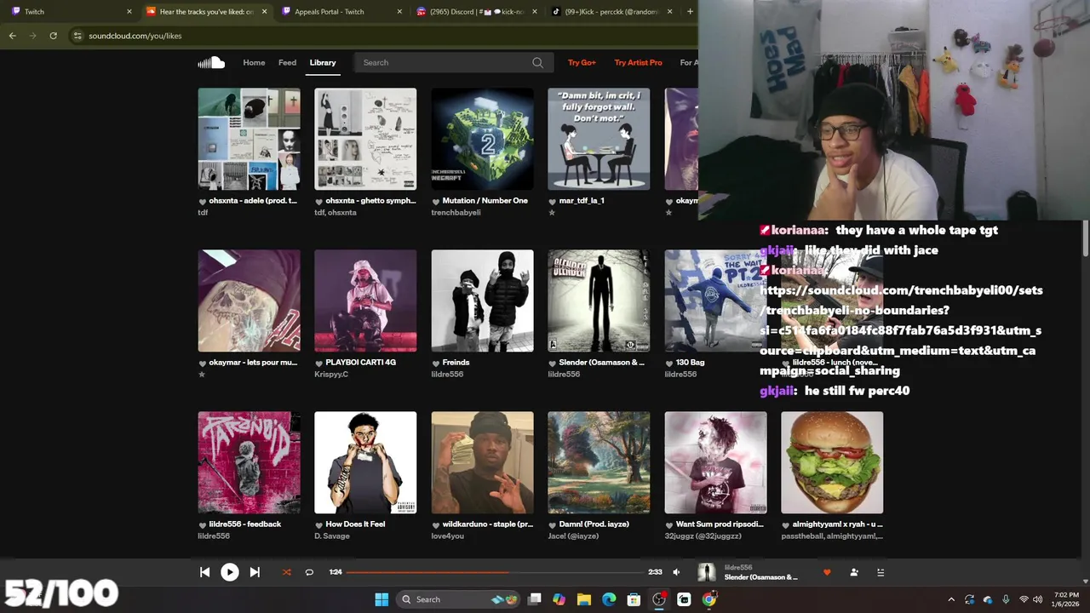1090x613 pixels.
Task: Follow lildre556 from the player bar
Action: tap(854, 572)
